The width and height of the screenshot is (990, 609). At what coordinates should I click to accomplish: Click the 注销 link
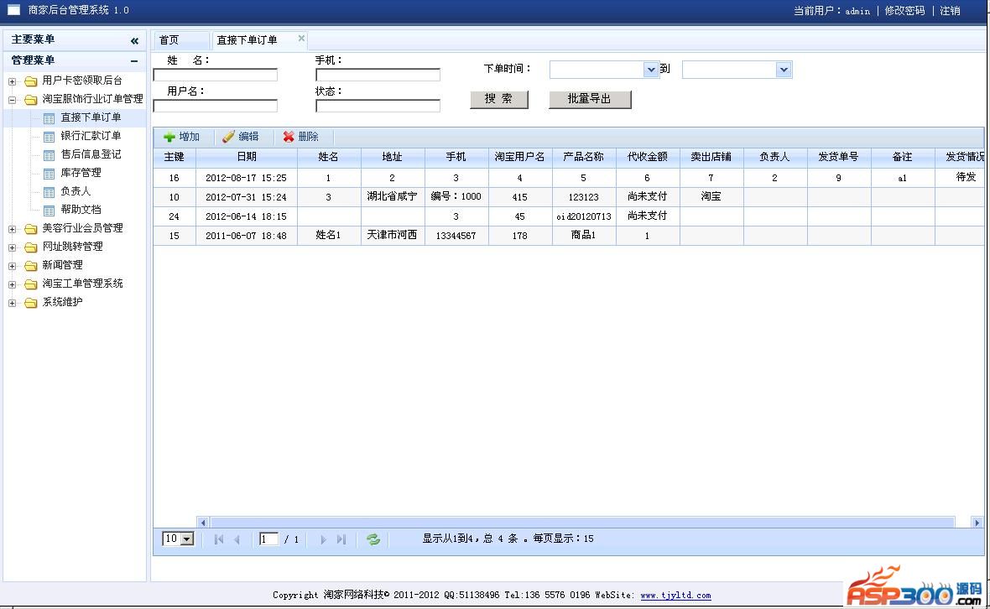click(x=950, y=11)
